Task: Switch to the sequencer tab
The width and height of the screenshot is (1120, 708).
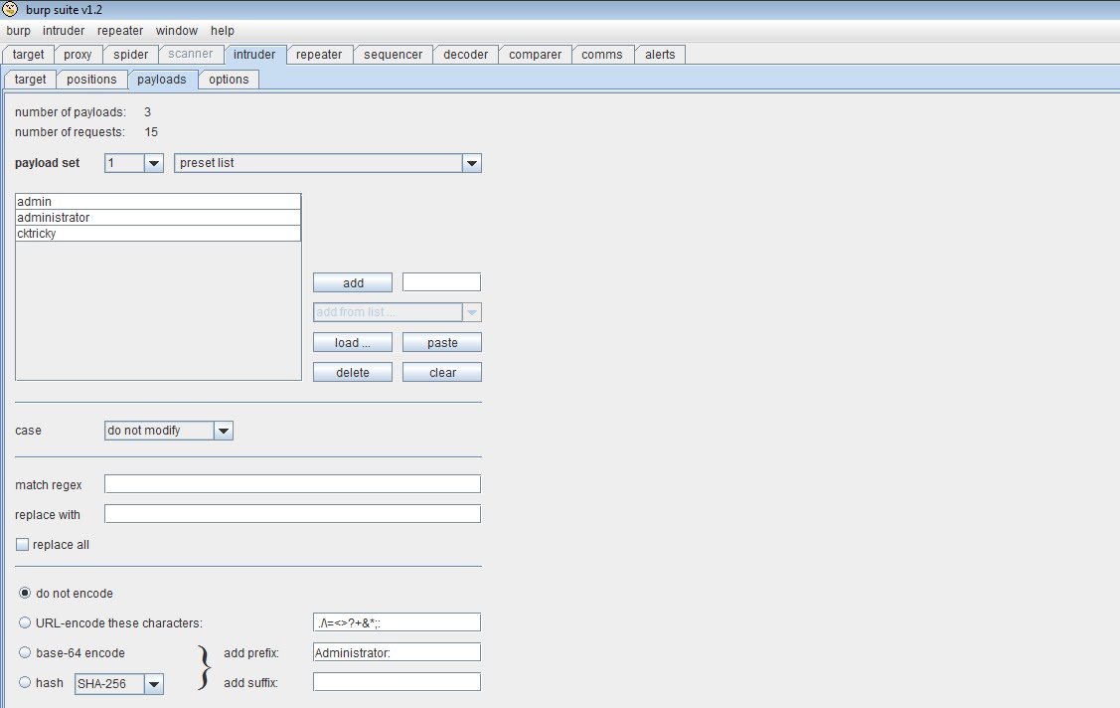Action: (x=393, y=55)
